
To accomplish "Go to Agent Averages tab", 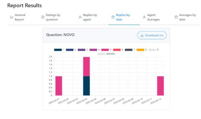I will (151, 17).
